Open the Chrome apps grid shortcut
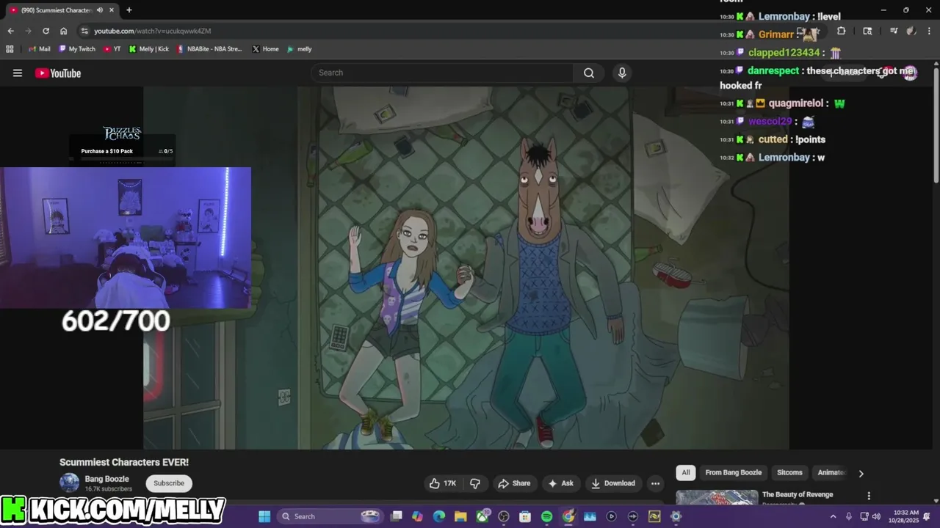 coord(10,49)
